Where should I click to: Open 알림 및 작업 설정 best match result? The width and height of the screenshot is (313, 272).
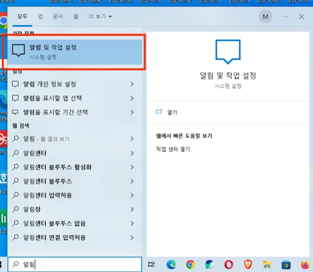pos(75,52)
